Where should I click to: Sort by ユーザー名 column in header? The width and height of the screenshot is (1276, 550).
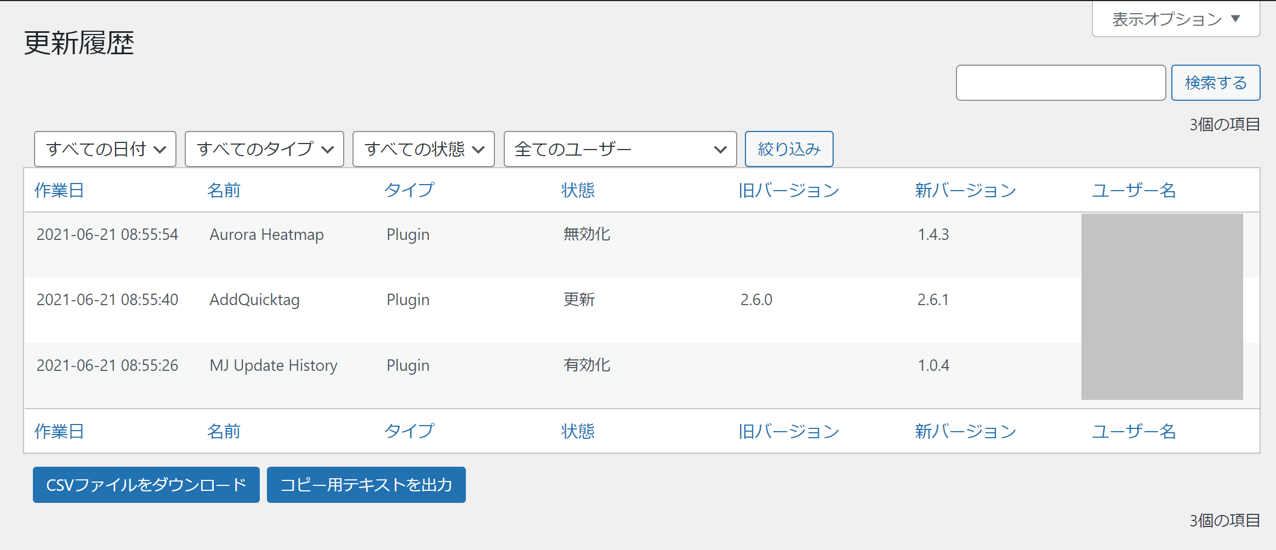1133,190
